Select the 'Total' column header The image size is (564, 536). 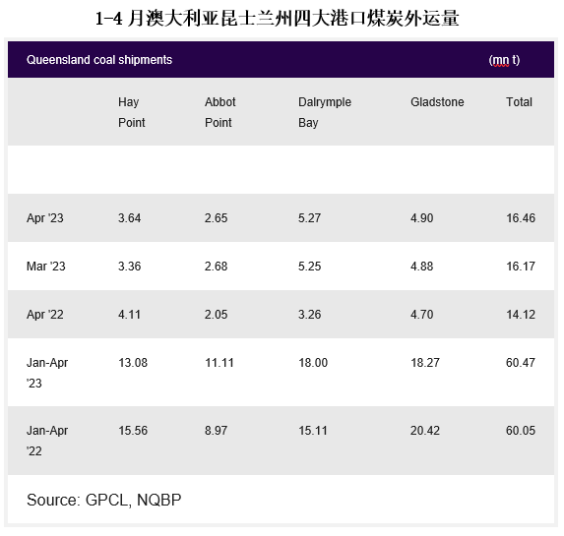coord(519,102)
